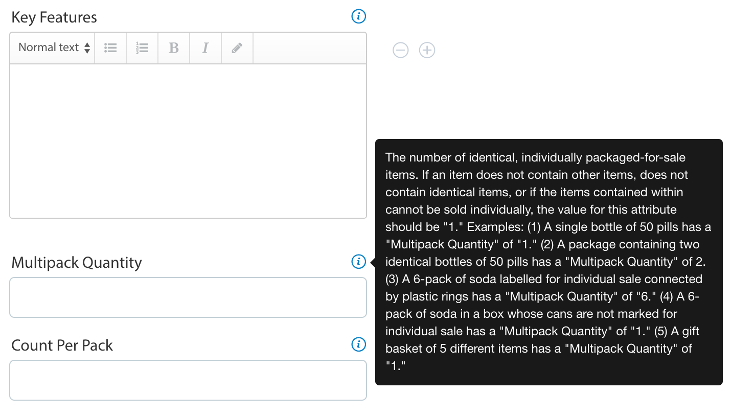The image size is (732, 416).
Task: Click the empty toolbar area beside pencil
Action: (x=309, y=48)
